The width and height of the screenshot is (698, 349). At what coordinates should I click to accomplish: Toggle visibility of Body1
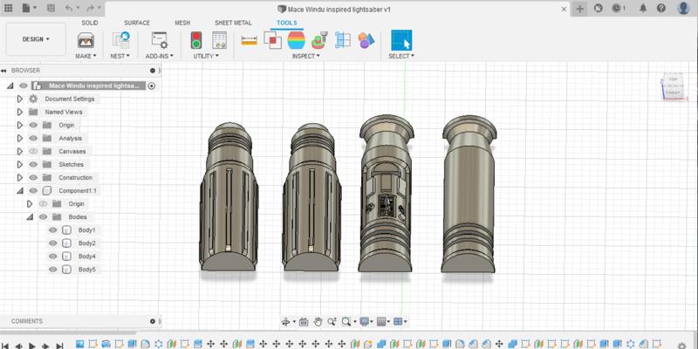(53, 230)
